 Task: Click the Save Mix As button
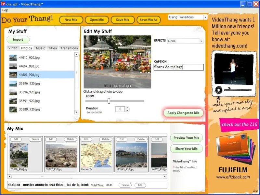pyautogui.click(x=149, y=20)
